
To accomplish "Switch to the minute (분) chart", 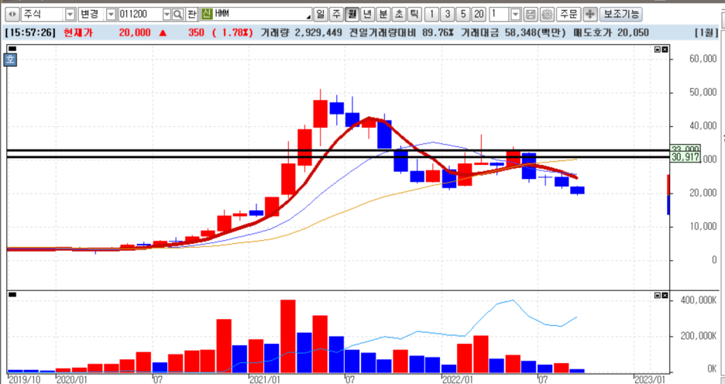I will (383, 15).
